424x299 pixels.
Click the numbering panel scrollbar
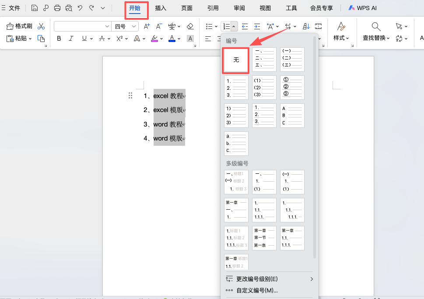point(315,148)
